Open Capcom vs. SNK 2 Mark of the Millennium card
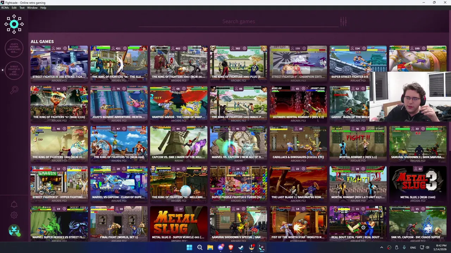This screenshot has height=253, width=451. pos(179,144)
